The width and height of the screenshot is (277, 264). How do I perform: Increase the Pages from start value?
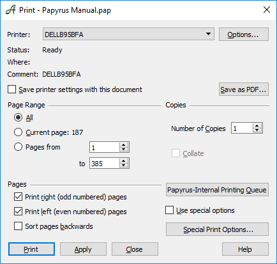pos(124,144)
